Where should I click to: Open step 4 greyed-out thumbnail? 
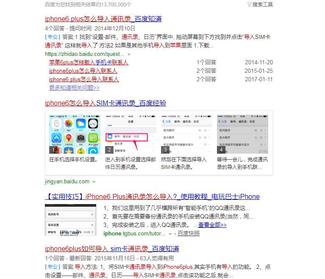242,134
